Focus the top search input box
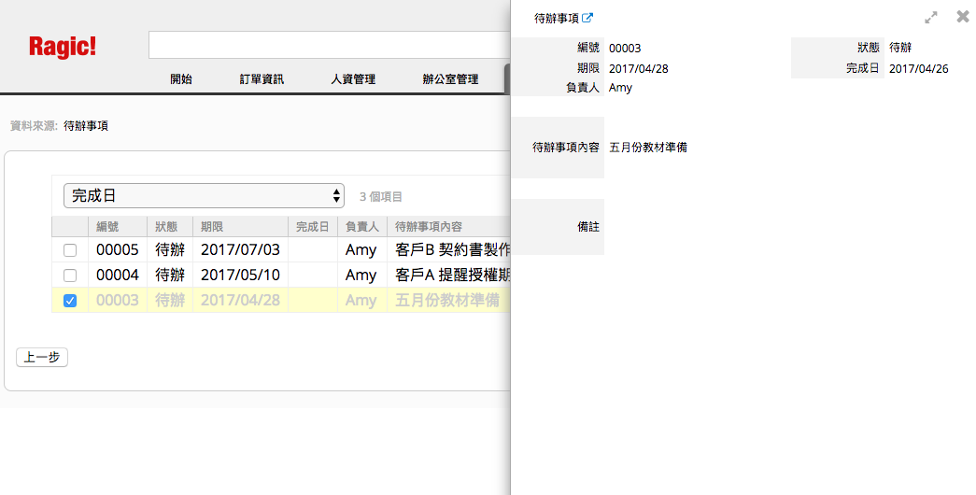This screenshot has width=976, height=495. 329,45
